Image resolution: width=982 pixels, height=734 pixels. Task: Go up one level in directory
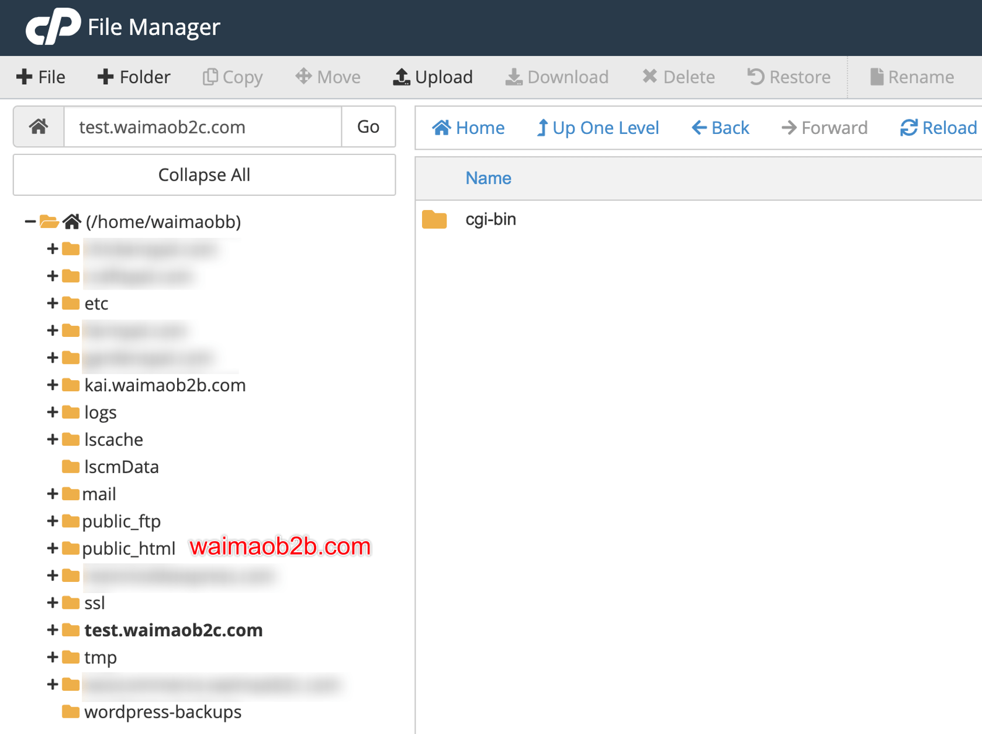[597, 127]
